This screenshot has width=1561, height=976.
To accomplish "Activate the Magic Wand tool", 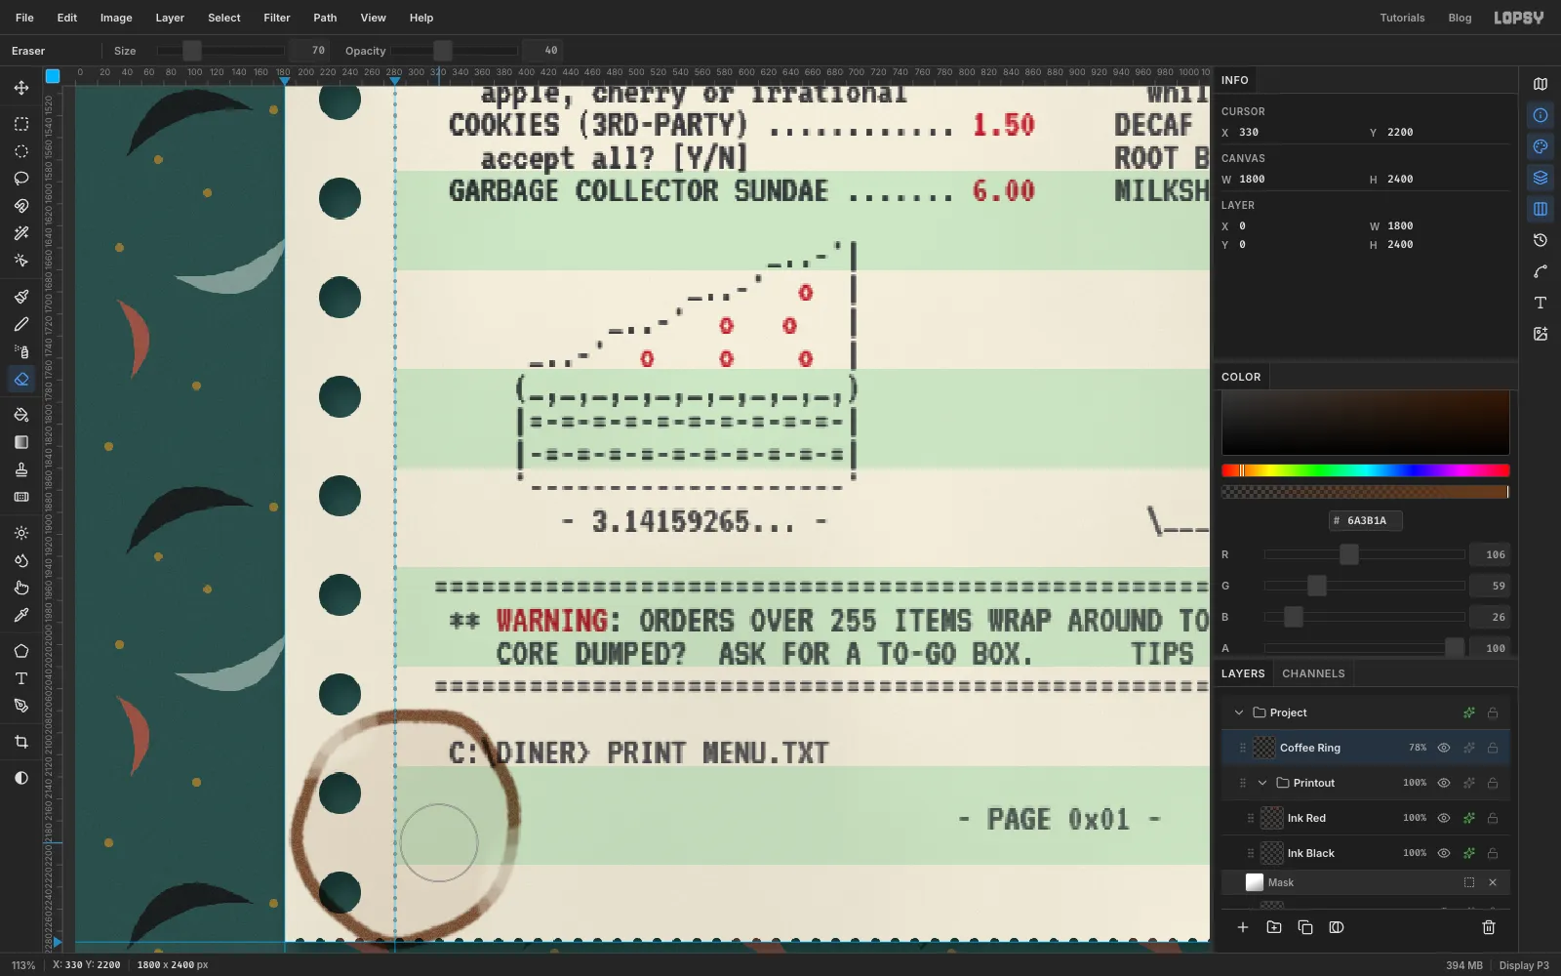I will pyautogui.click(x=21, y=233).
